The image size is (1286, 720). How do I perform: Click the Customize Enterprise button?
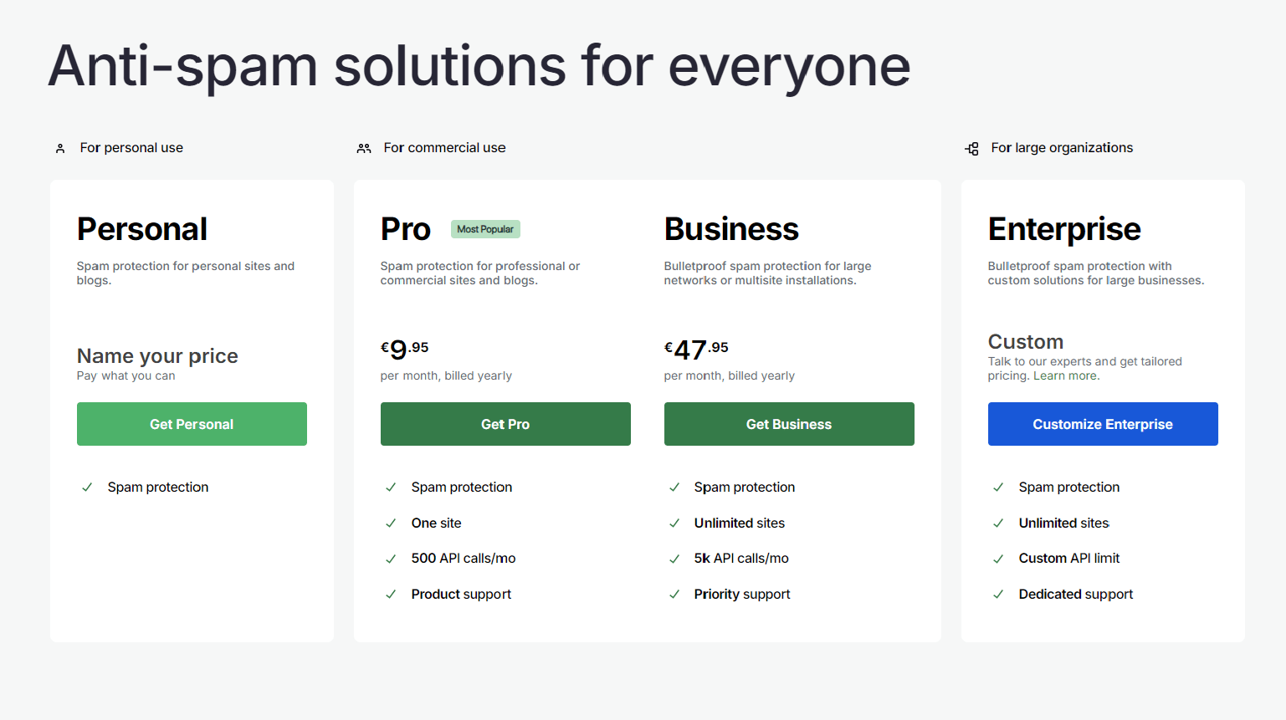(x=1102, y=424)
